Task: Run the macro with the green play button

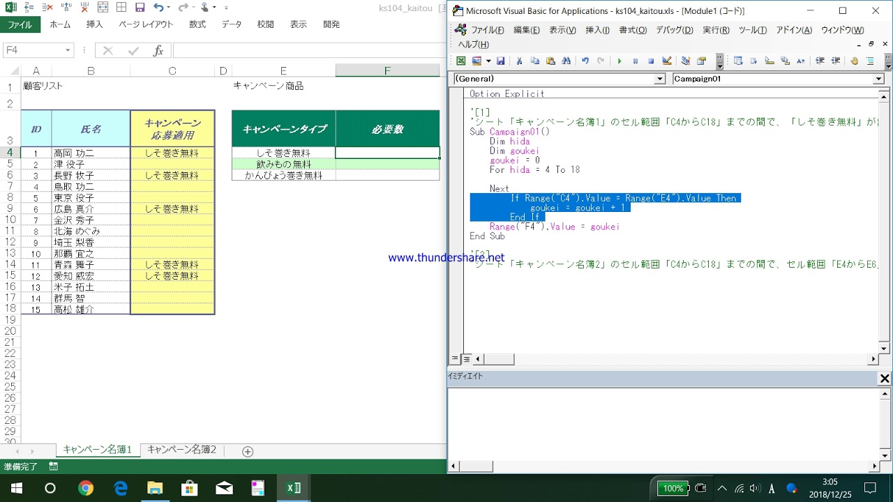Action: point(619,61)
